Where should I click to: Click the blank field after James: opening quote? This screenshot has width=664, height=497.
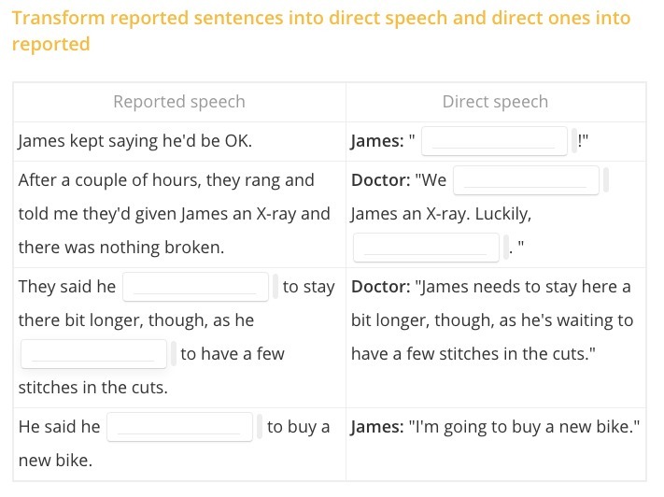pos(494,141)
